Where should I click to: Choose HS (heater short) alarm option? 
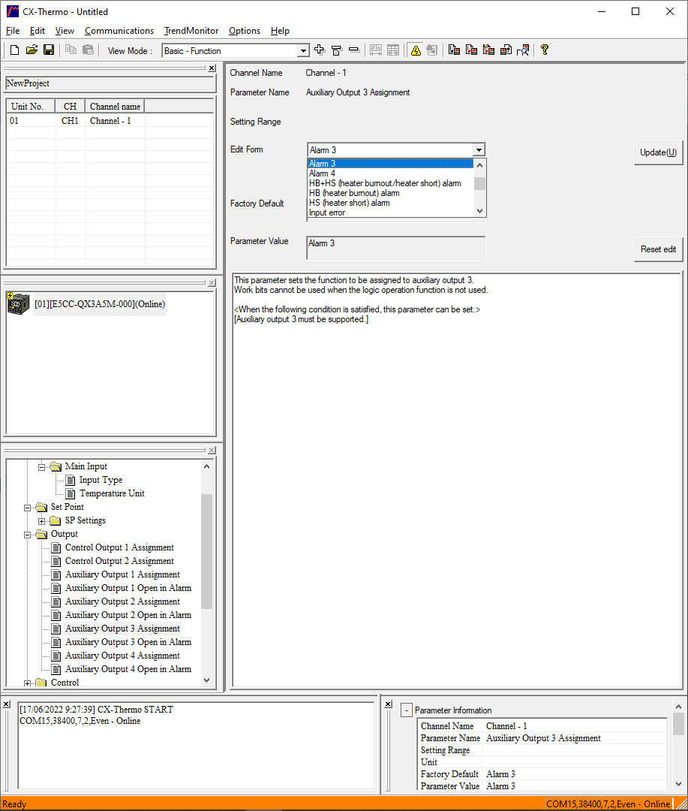390,203
